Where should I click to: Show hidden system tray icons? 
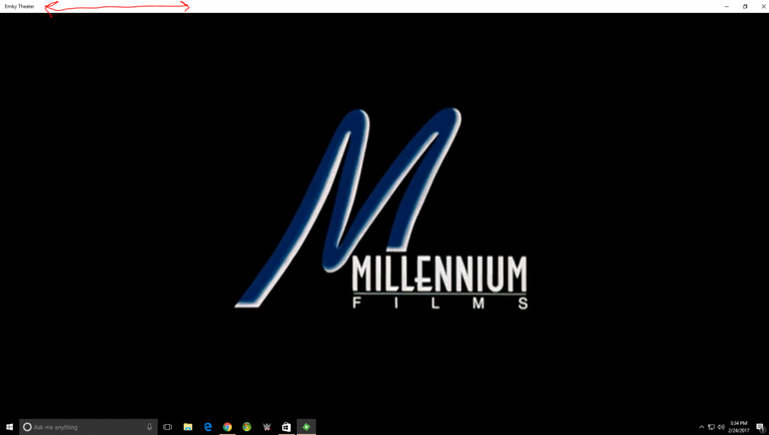pyautogui.click(x=702, y=427)
